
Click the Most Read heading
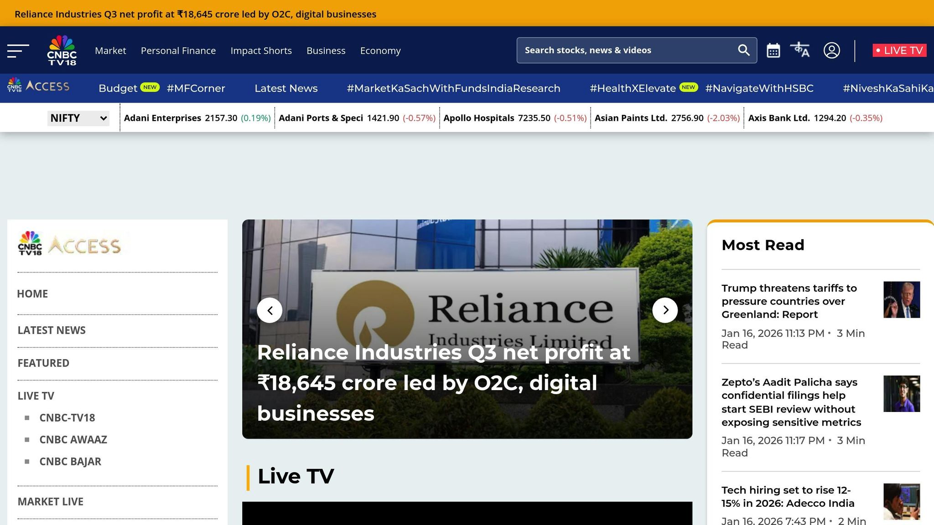coord(763,245)
